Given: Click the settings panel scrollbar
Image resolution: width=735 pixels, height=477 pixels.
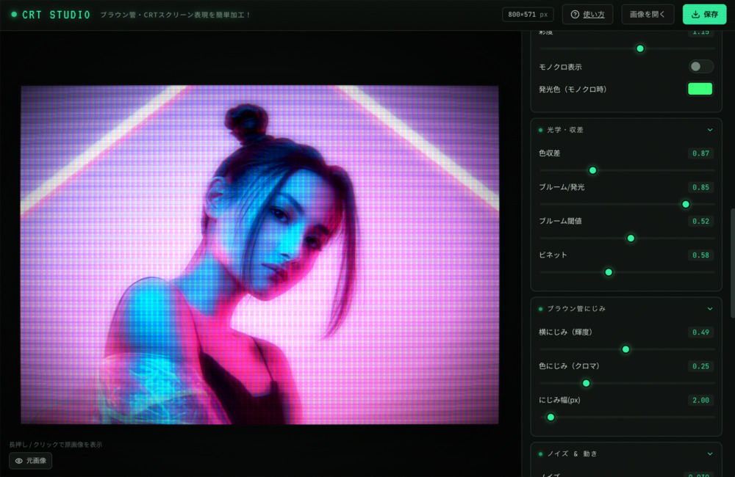Looking at the screenshot, I should click(x=732, y=263).
